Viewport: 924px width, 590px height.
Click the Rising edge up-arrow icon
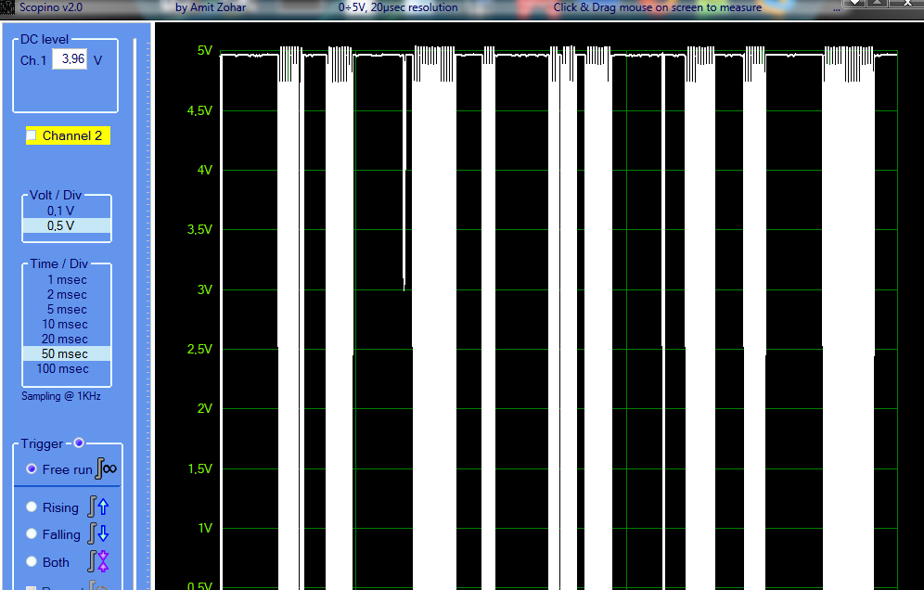[102, 507]
